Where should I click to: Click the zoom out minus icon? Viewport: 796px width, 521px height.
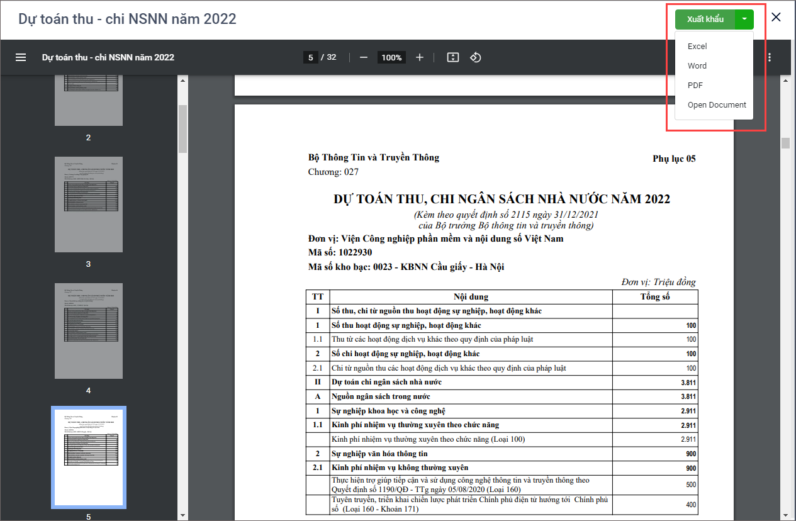(364, 57)
